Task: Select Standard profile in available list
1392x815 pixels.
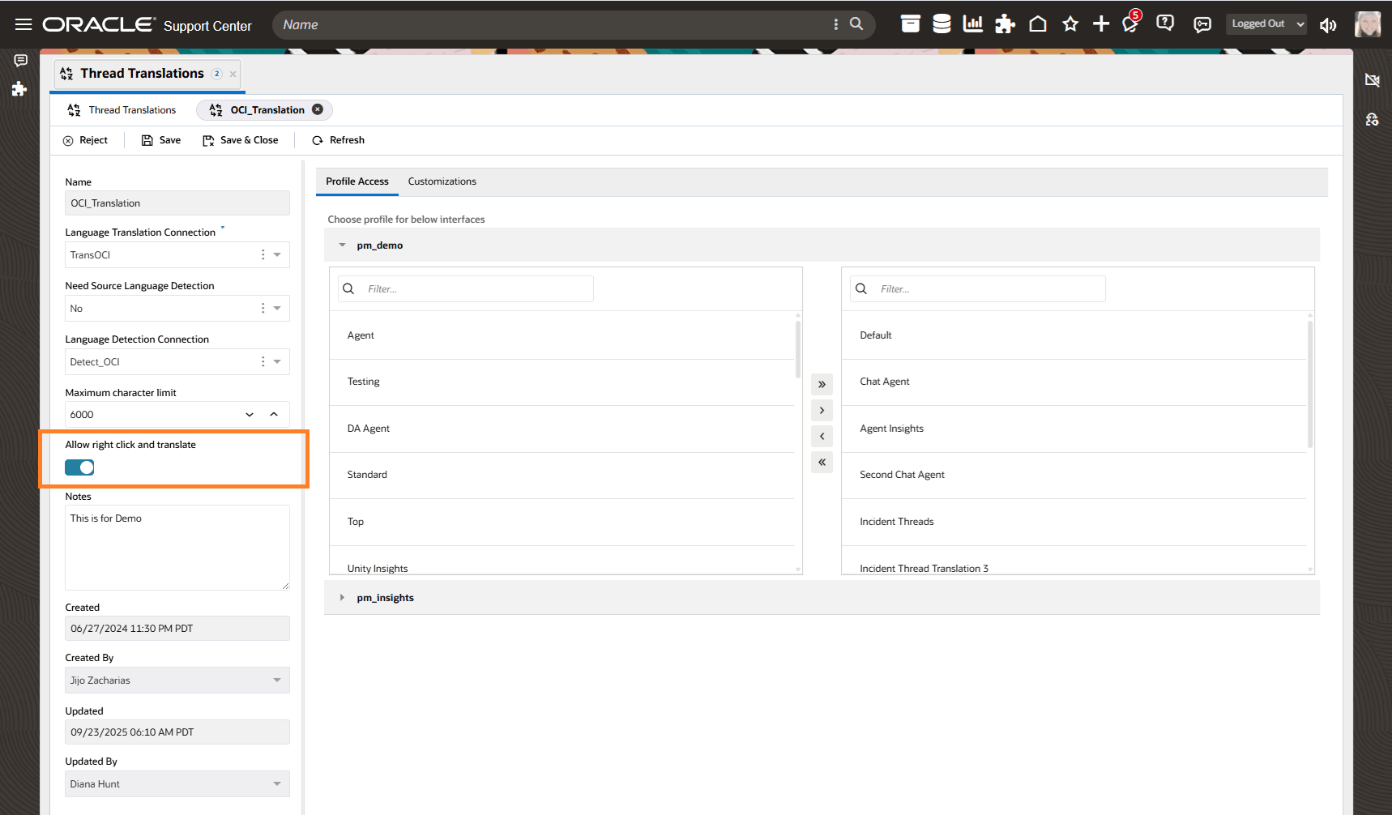Action: click(561, 475)
